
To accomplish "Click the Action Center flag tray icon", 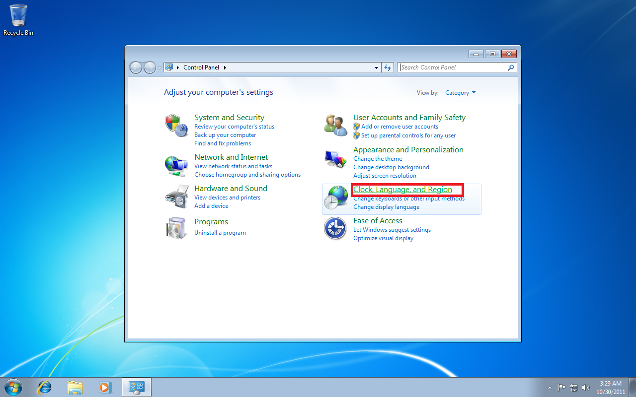I will pyautogui.click(x=562, y=388).
